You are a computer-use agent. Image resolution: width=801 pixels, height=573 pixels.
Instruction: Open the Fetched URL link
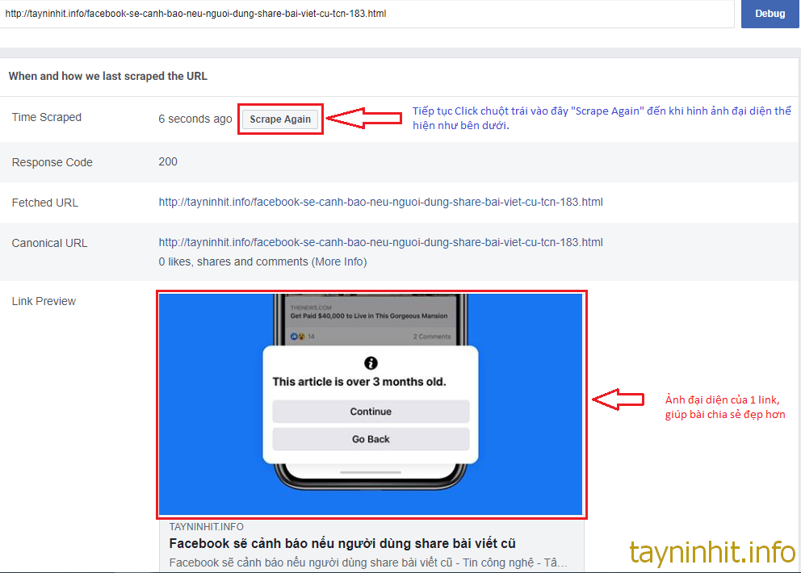(380, 202)
